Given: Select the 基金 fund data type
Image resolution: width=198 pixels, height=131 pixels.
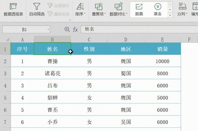Looking at the screenshot, I should click(x=158, y=10).
